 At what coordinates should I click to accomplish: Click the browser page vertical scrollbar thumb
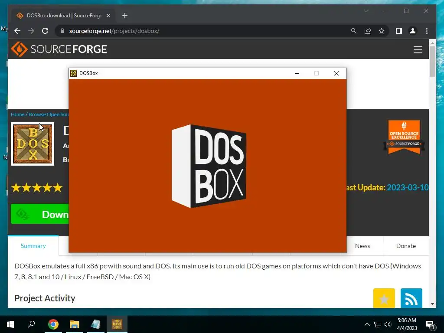[x=432, y=62]
